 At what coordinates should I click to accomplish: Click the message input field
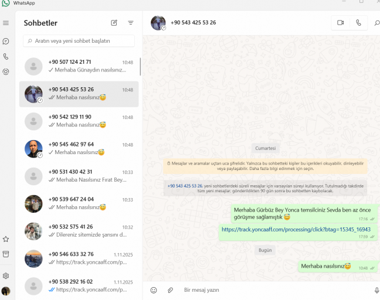coord(275,290)
